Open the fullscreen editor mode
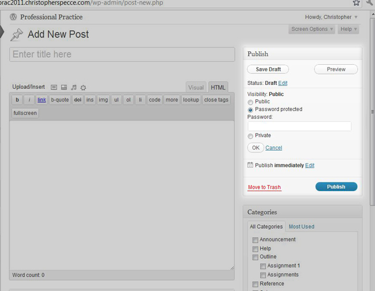The image size is (375, 291). point(25,113)
